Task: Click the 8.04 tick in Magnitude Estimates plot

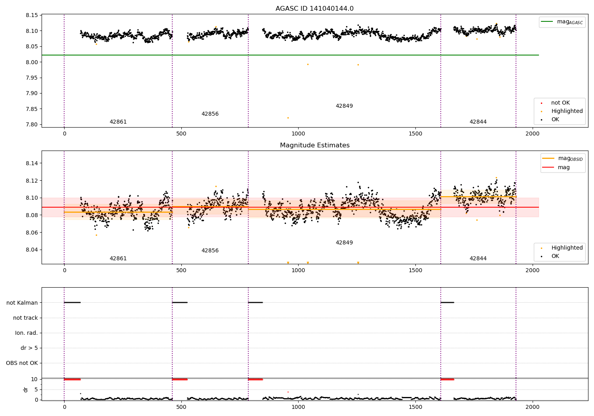Action: click(32, 250)
